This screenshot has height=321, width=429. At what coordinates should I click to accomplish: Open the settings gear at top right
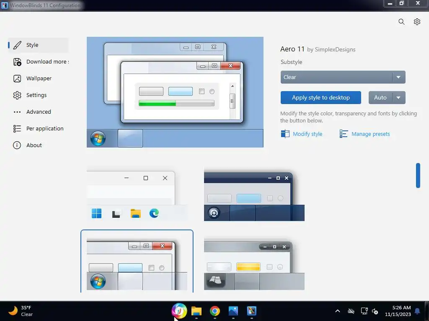click(x=417, y=22)
